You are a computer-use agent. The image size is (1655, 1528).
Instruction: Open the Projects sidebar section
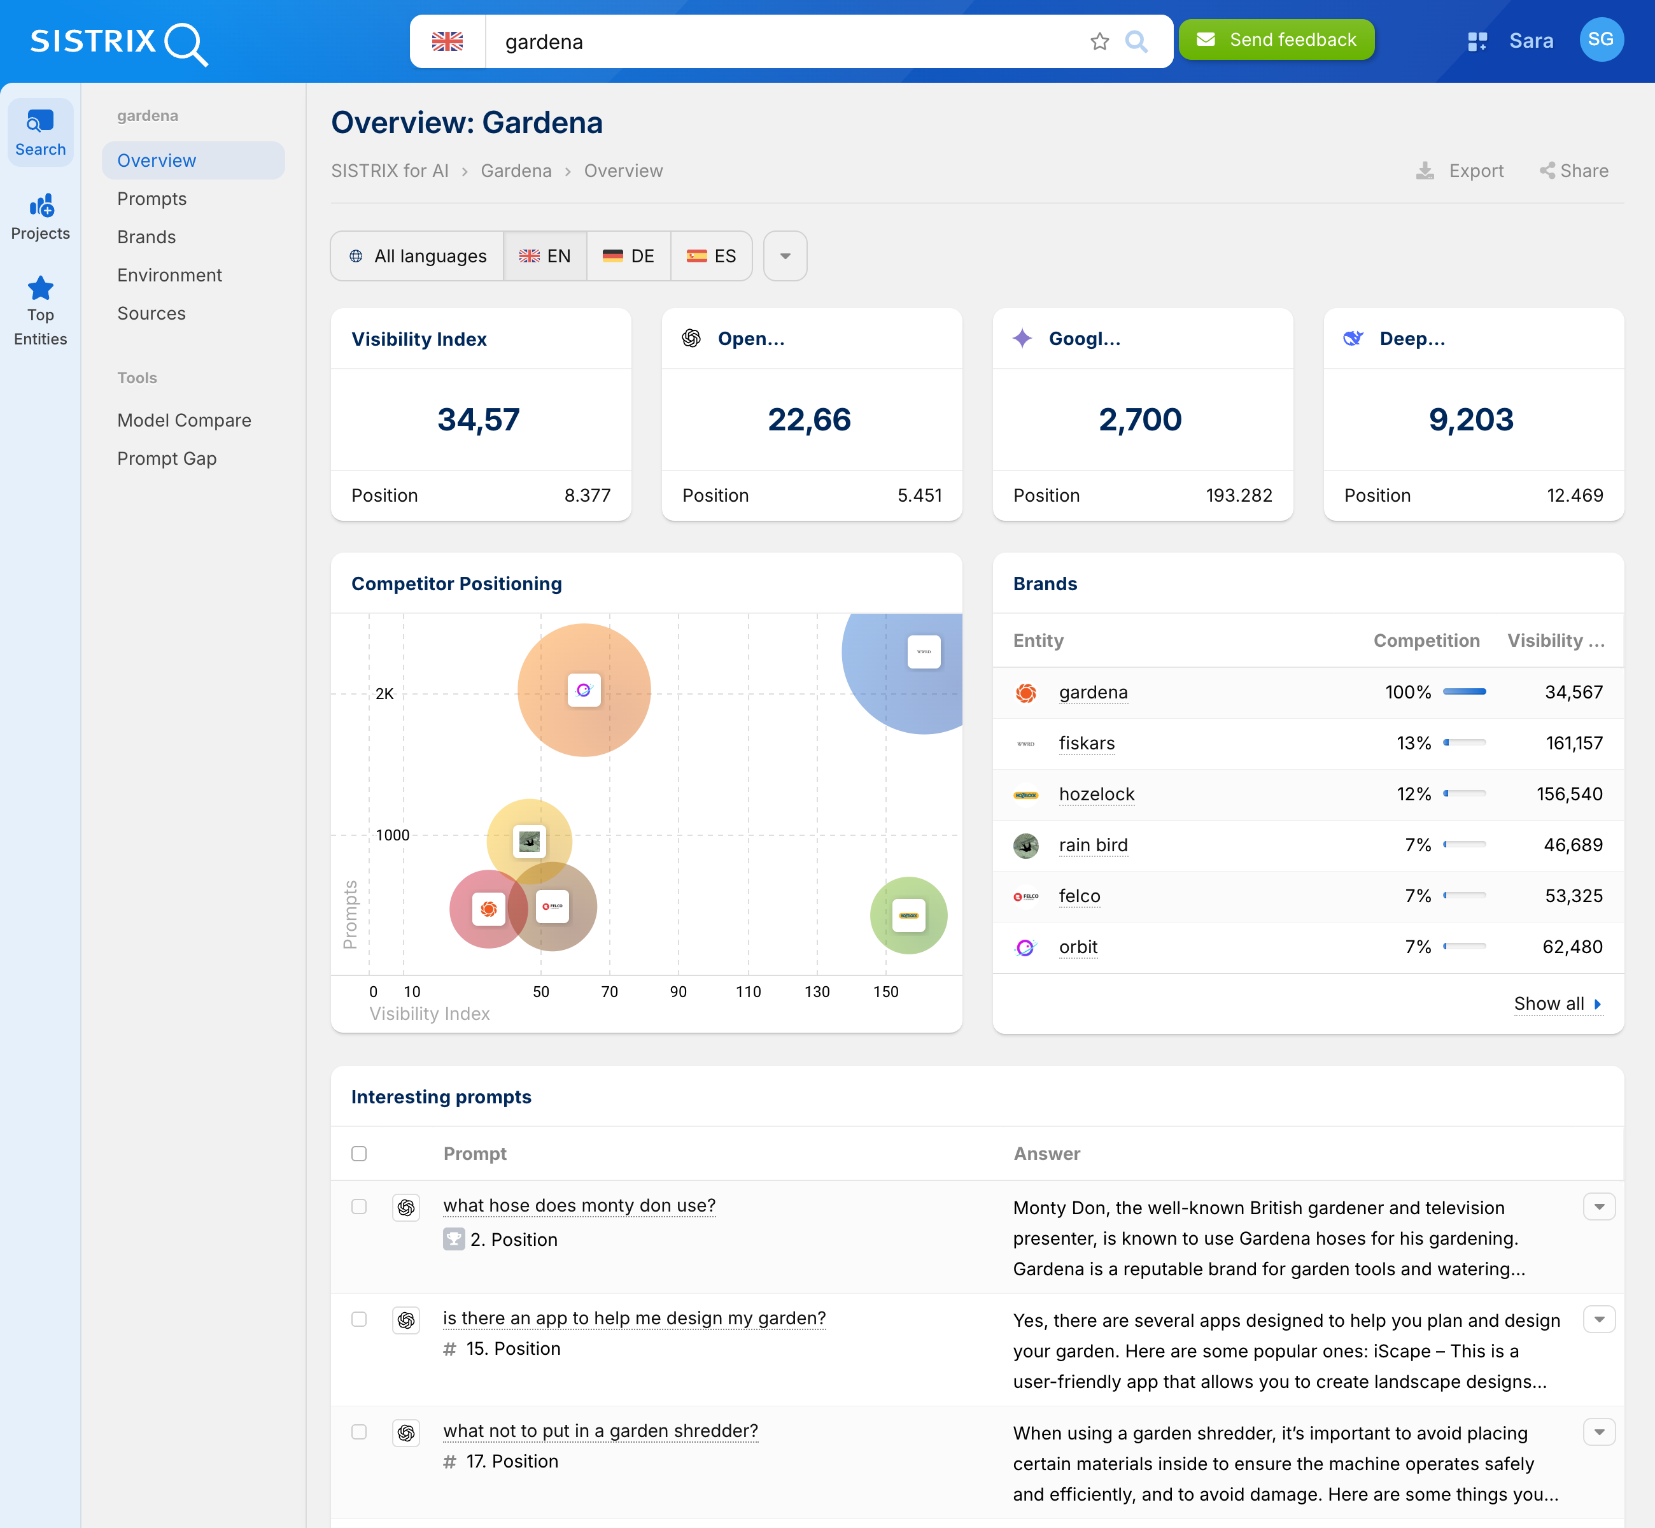41,216
